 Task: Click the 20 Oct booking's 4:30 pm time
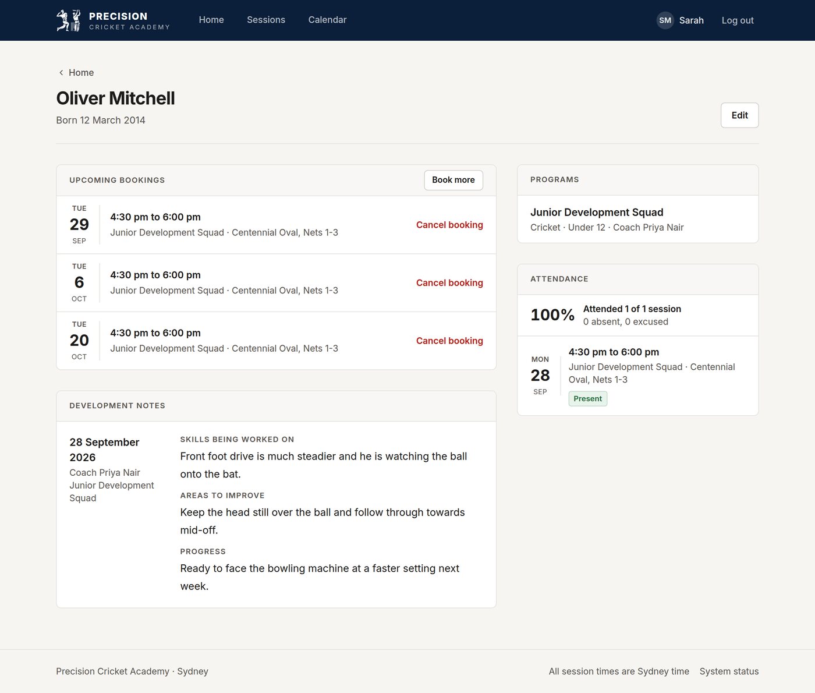155,333
